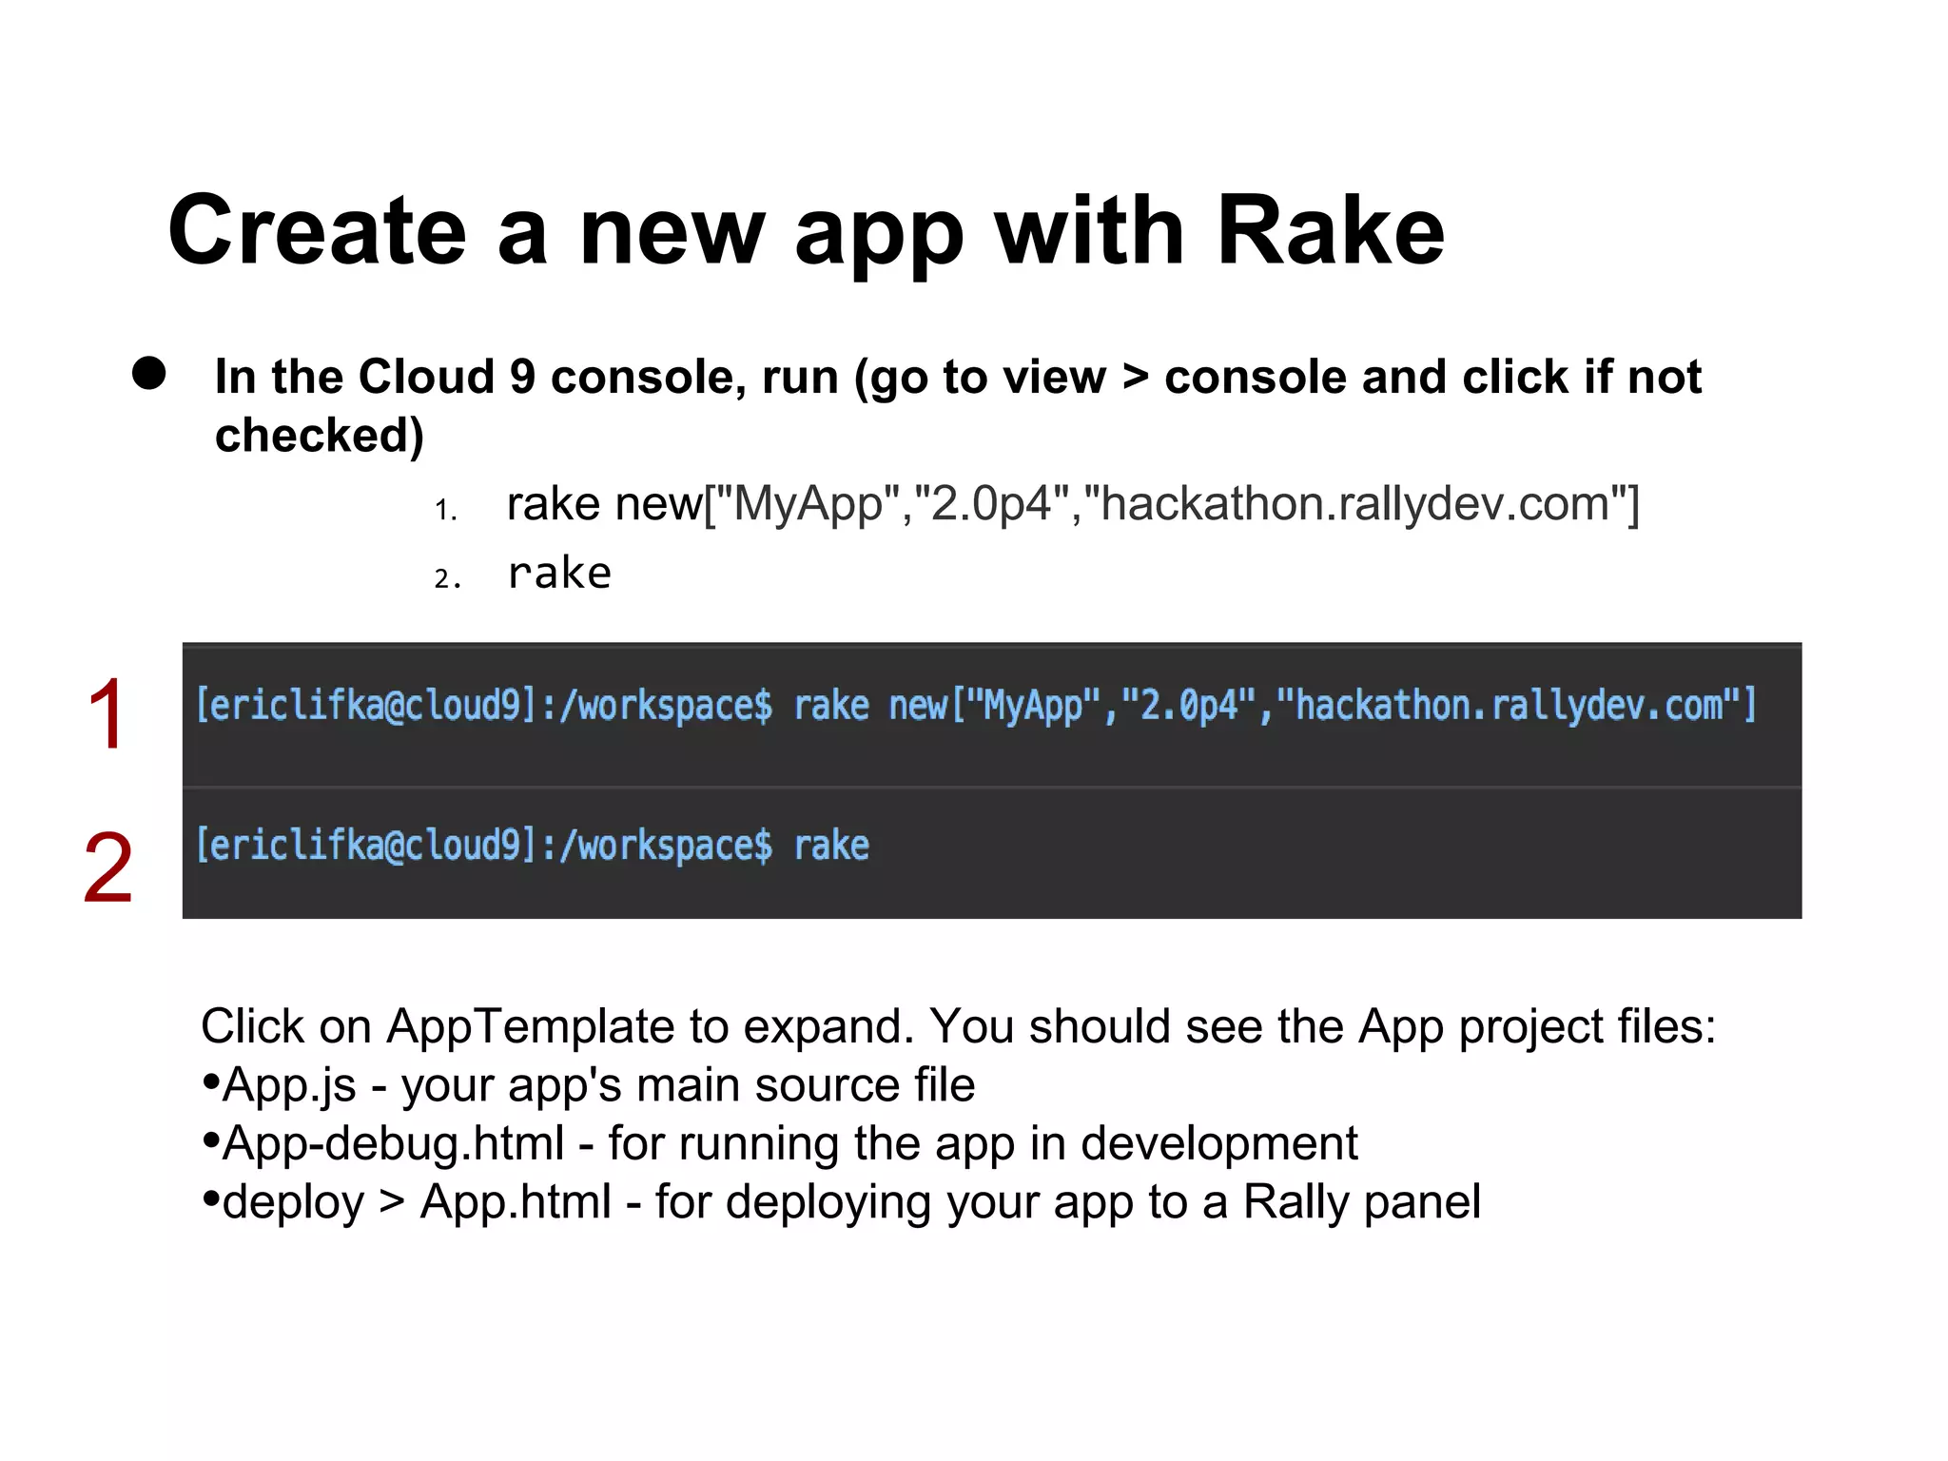
Task: Click the 'App-debug.html - for running the app' line
Action: click(x=780, y=1143)
